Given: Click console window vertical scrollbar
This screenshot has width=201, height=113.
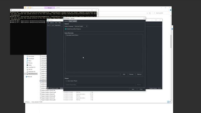Looking at the screenshot, I should click(x=98, y=14).
